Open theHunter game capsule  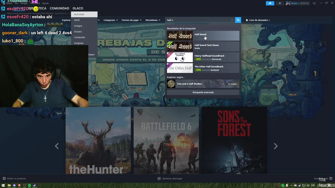tap(98, 140)
